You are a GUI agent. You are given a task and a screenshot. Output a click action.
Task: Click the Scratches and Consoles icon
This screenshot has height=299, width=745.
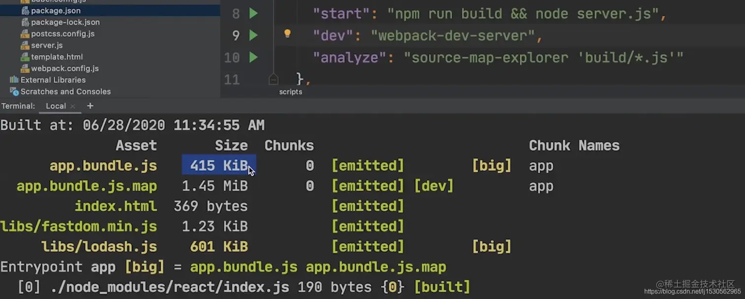point(14,91)
